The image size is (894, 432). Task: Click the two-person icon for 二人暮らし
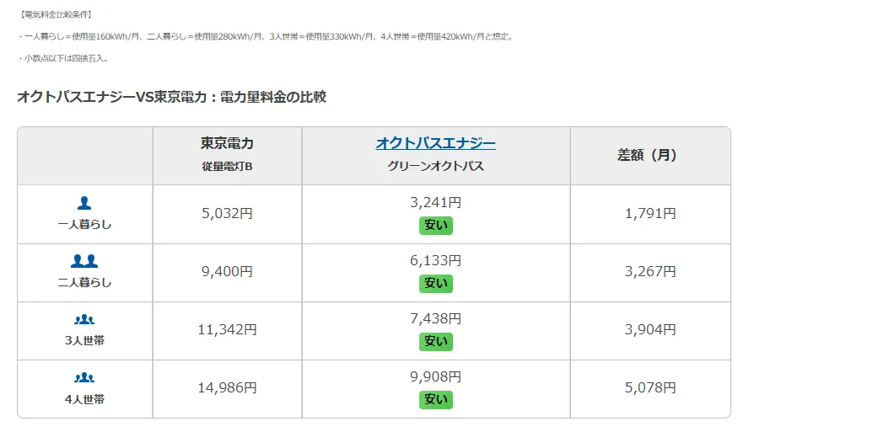[x=84, y=261]
